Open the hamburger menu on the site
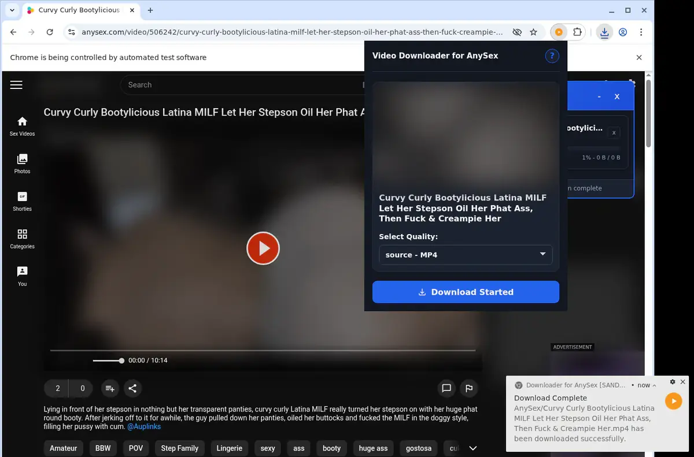This screenshot has width=694, height=457. click(16, 85)
